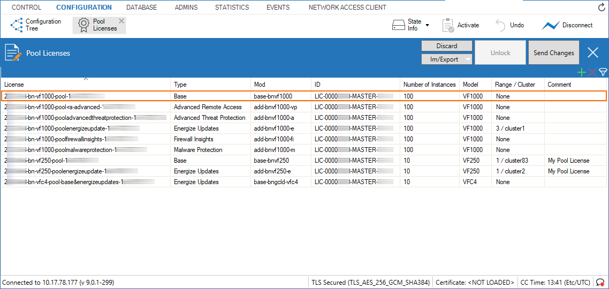This screenshot has width=609, height=289.
Task: Click the Disconnect button
Action: point(567,25)
